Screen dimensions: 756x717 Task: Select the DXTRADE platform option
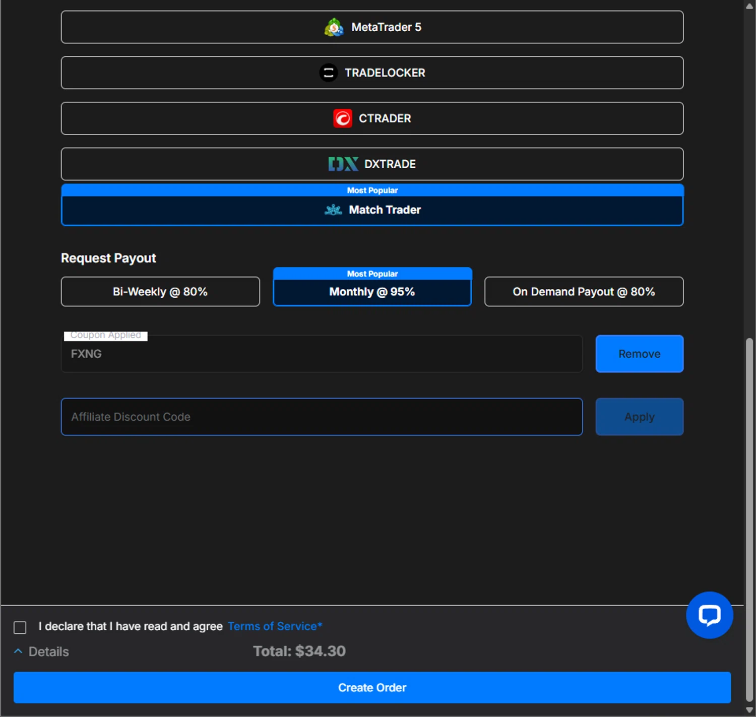pyautogui.click(x=372, y=164)
